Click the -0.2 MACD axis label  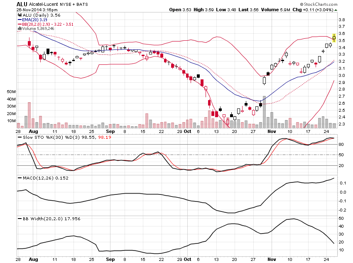(x=343, y=210)
